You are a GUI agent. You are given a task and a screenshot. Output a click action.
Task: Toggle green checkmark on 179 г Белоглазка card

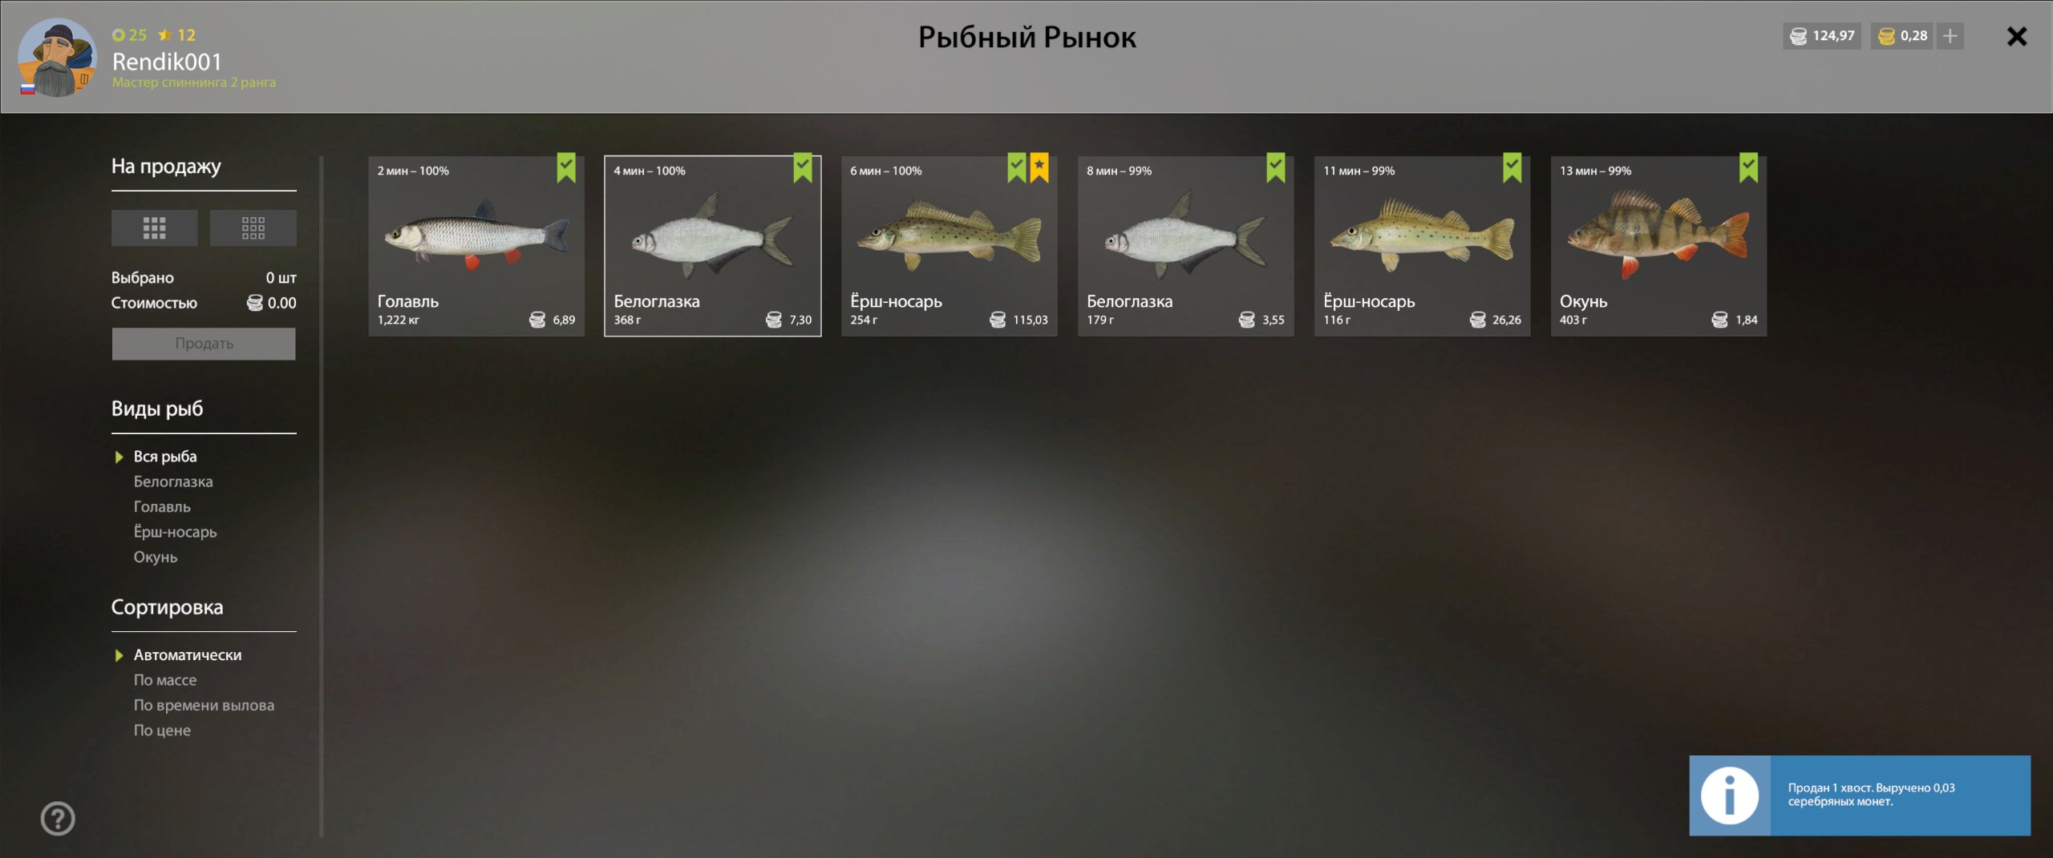(1275, 167)
